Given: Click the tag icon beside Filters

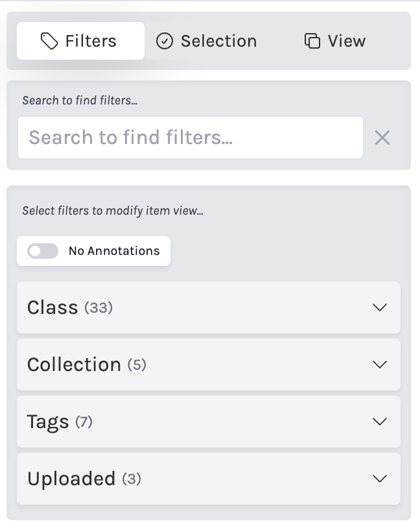Looking at the screenshot, I should 49,40.
